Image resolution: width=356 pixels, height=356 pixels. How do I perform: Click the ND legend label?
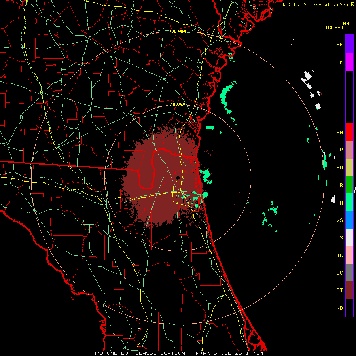(339, 308)
